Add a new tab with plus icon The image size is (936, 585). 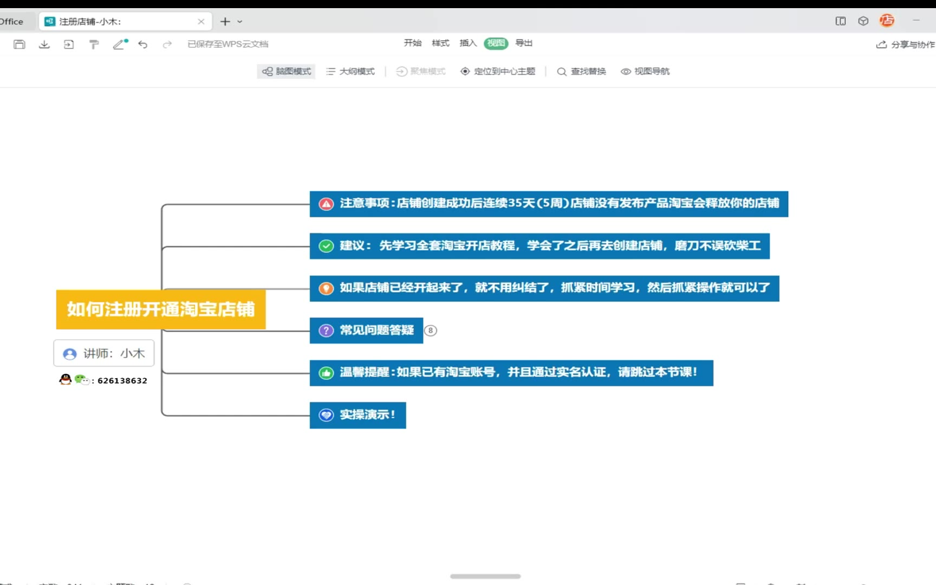point(225,22)
